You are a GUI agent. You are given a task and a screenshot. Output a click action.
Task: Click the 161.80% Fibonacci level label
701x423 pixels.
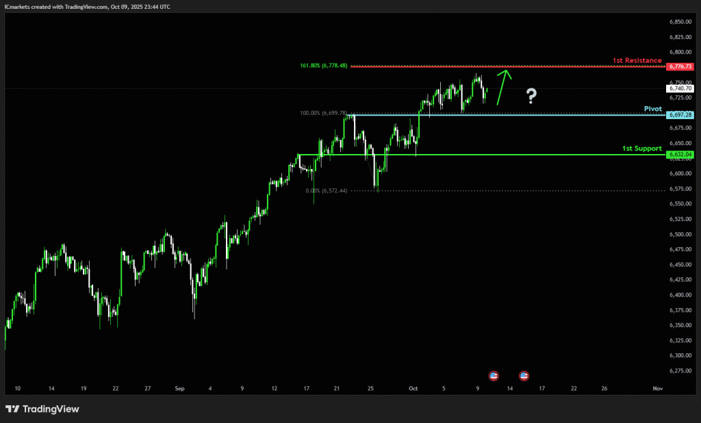click(x=323, y=66)
